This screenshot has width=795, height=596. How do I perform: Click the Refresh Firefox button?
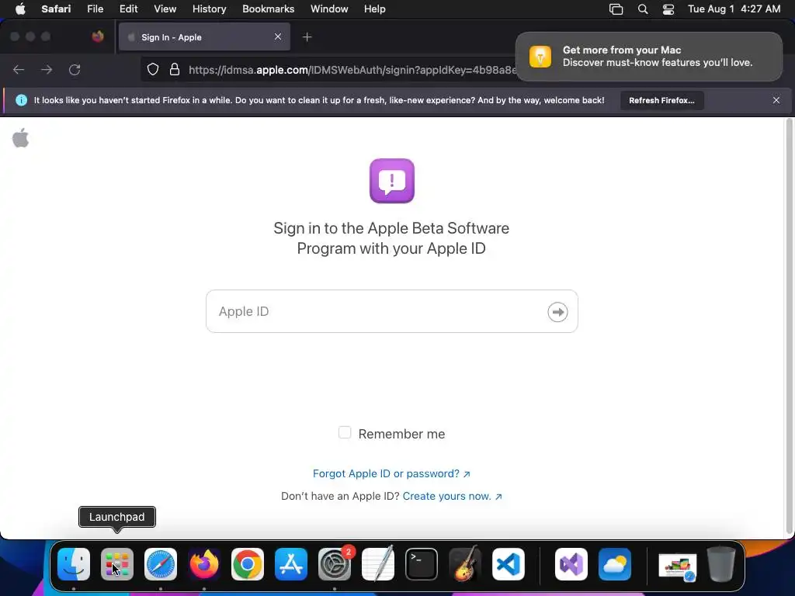coord(661,100)
